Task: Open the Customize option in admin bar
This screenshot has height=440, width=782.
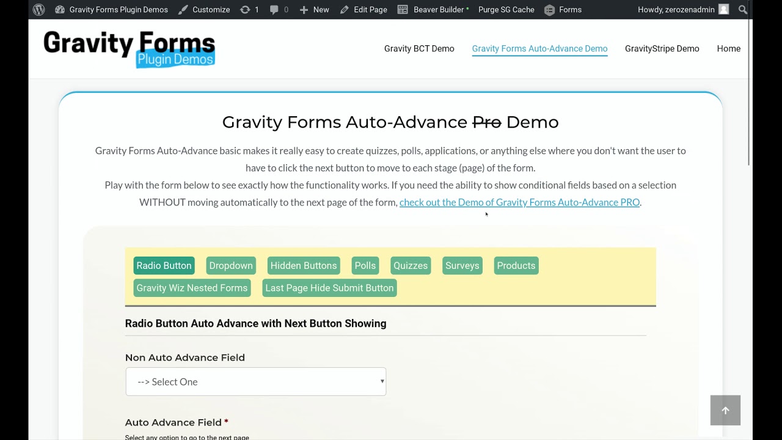Action: 204,10
